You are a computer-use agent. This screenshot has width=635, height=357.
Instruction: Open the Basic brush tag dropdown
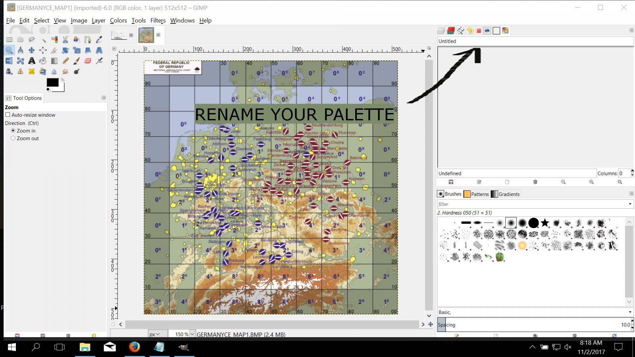pos(630,312)
